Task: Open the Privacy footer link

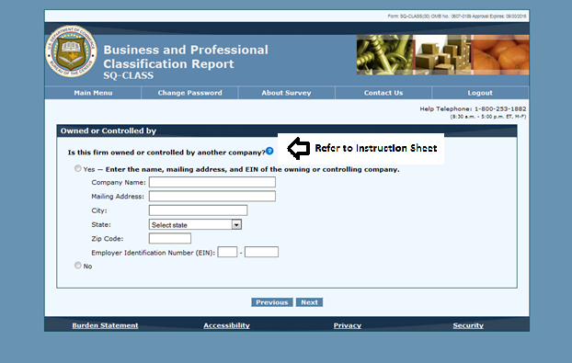Action: [x=348, y=325]
